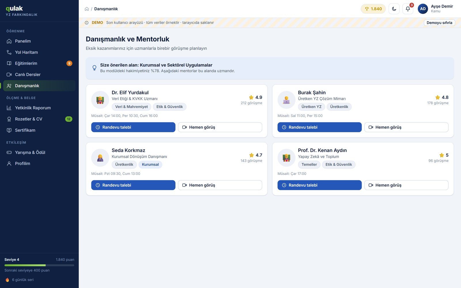Request appointment with Burak Şahin
This screenshot has width=461, height=288.
(320, 127)
